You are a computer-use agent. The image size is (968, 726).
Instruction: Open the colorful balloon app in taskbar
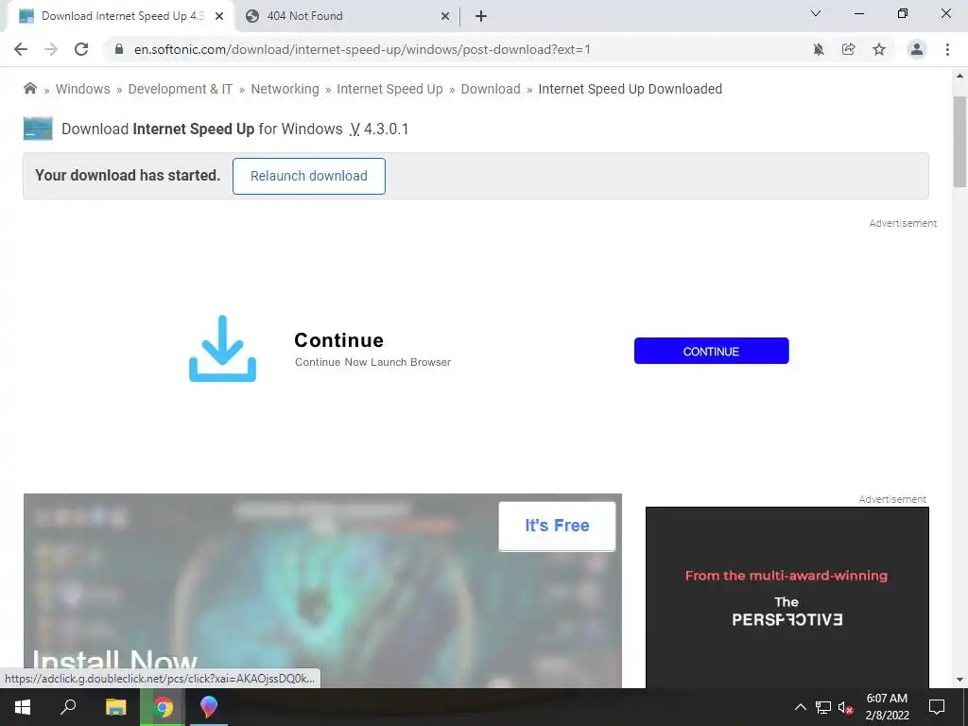pos(209,707)
